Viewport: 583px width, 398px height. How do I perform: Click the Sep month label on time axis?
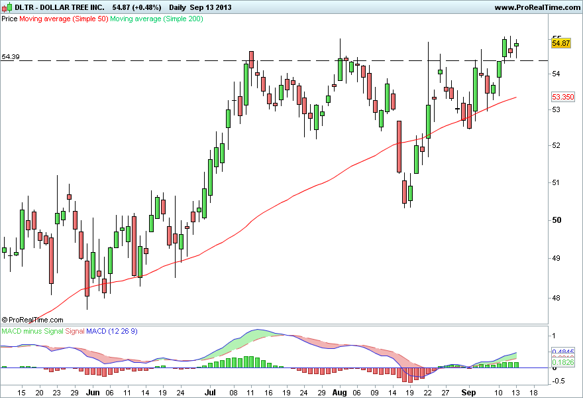coord(468,393)
